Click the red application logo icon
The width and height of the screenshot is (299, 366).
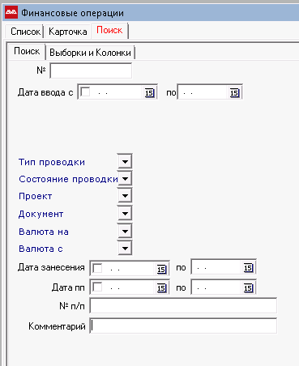click(x=11, y=12)
